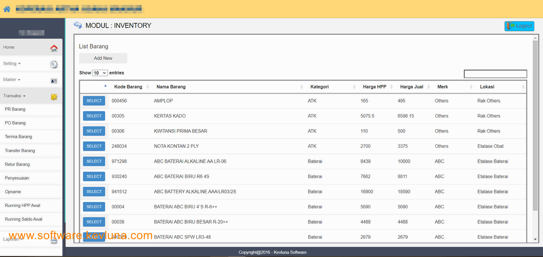Image resolution: width=543 pixels, height=257 pixels.
Task: Click Etalase Obat location cell
Action: pos(491,146)
